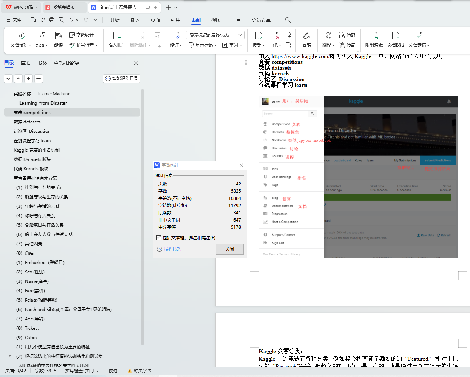
Task: Click 文档定稿 finalize document tool
Action: tap(419, 39)
